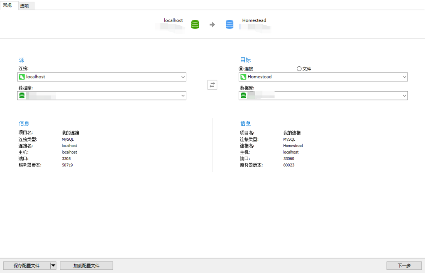Switch to the 常规 tab
The height and width of the screenshot is (273, 425).
pyautogui.click(x=8, y=5)
